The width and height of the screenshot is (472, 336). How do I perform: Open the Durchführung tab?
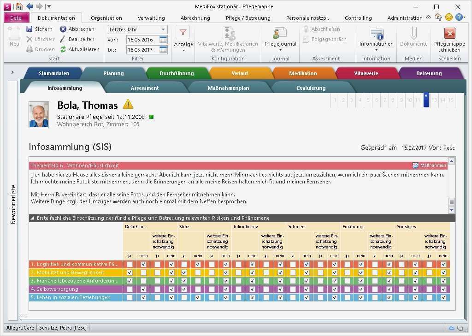pyautogui.click(x=177, y=73)
